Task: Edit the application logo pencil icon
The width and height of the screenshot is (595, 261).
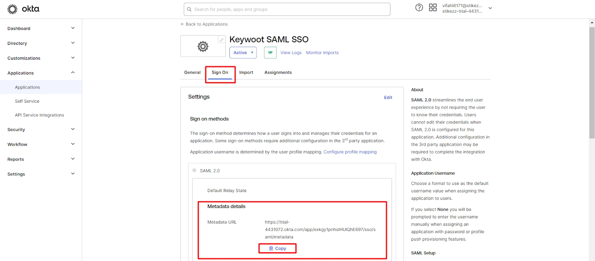Action: [x=222, y=40]
